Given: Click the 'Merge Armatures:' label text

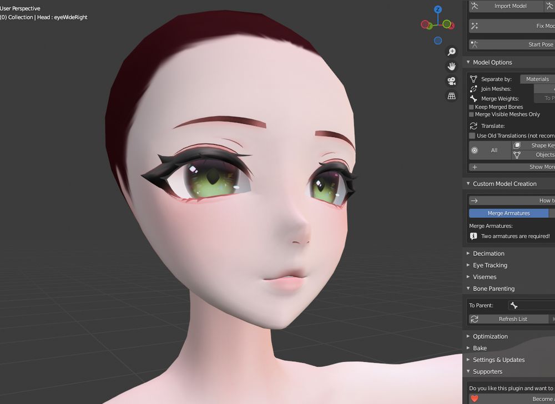Looking at the screenshot, I should [491, 226].
